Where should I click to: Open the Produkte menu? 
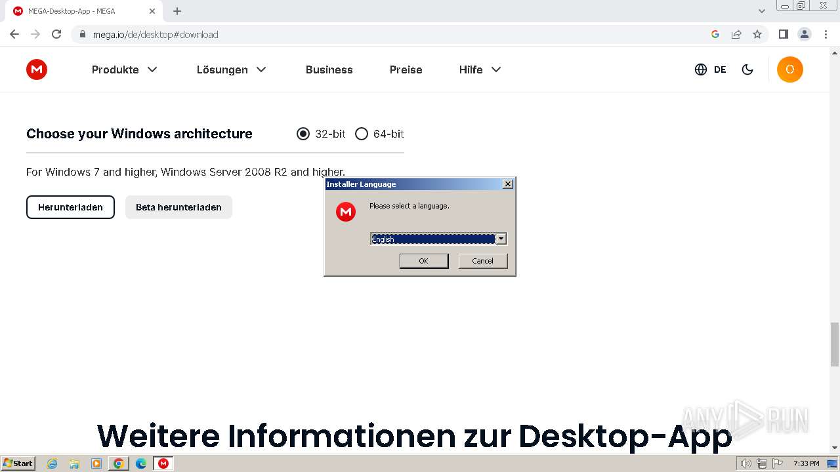[x=125, y=69]
